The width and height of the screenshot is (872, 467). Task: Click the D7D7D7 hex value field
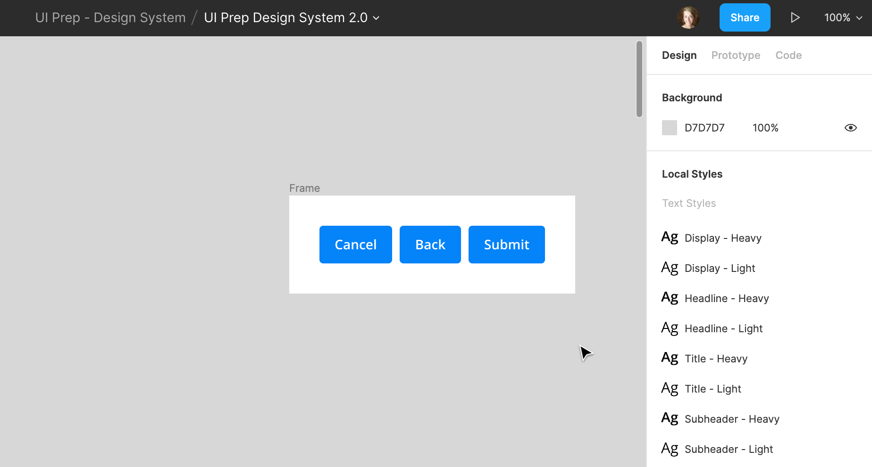tap(704, 128)
